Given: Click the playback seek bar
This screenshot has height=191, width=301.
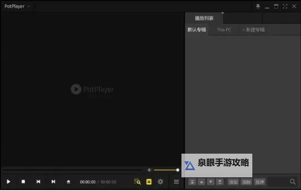Looking at the screenshot, I should [73, 170].
